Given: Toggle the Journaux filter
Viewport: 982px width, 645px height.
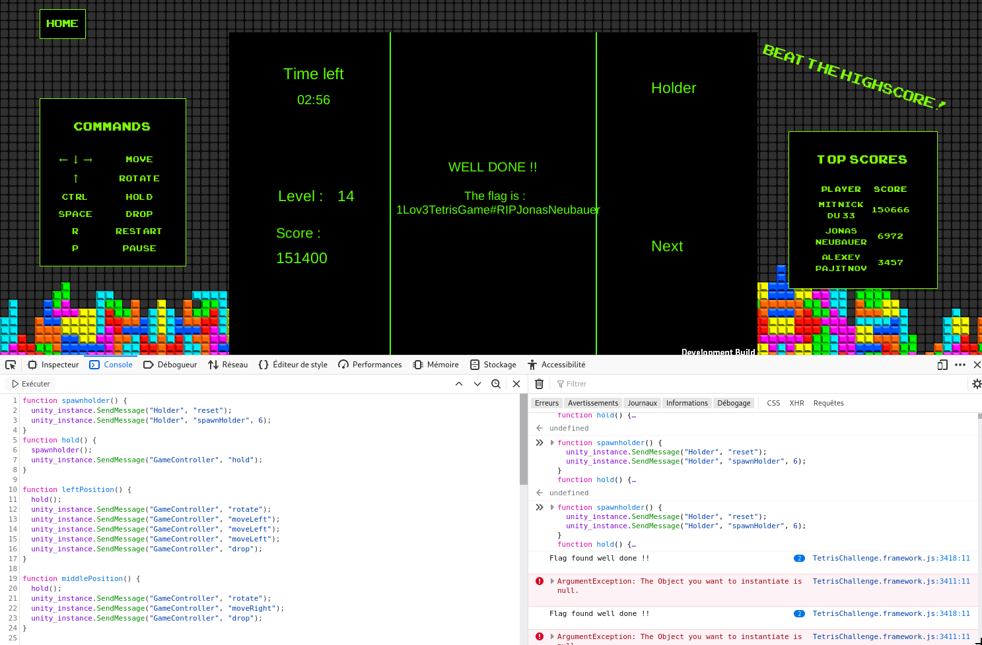Looking at the screenshot, I should coord(642,403).
